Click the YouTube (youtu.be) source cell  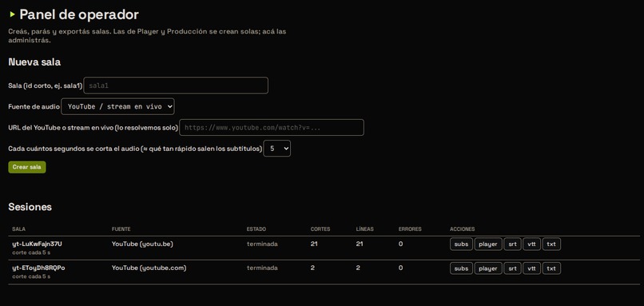coord(142,244)
